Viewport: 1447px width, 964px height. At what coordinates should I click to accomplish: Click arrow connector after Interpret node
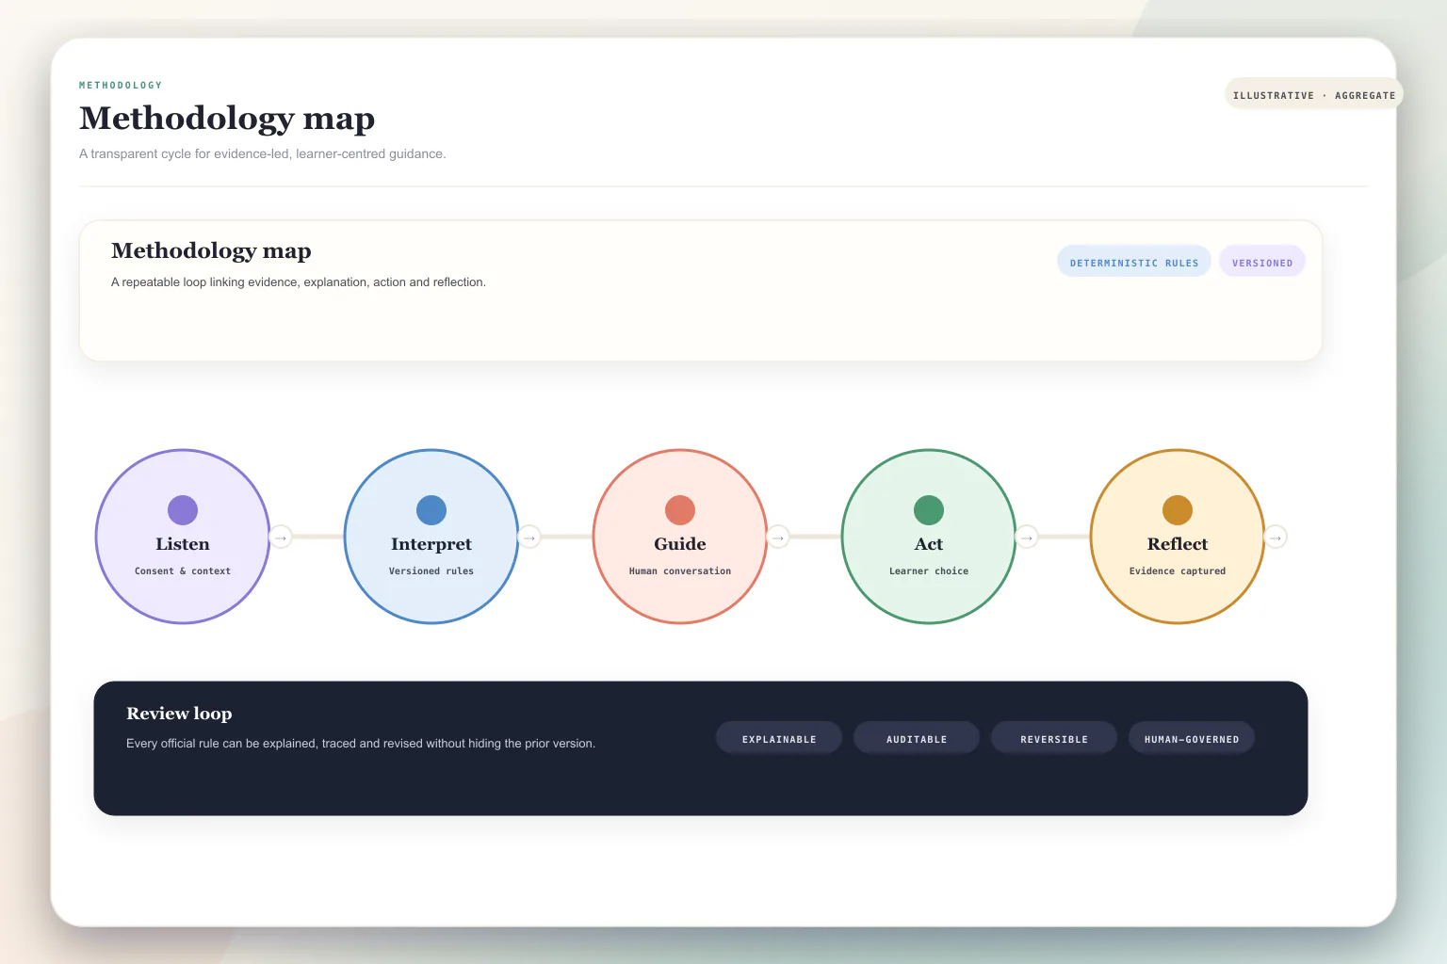point(529,537)
